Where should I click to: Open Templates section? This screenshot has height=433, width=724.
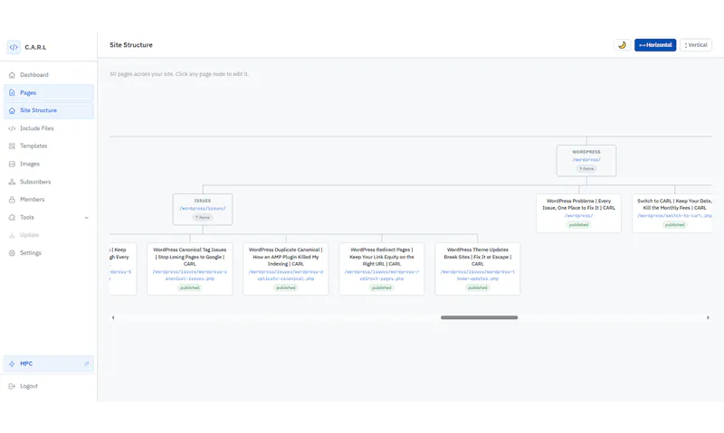(x=49, y=146)
